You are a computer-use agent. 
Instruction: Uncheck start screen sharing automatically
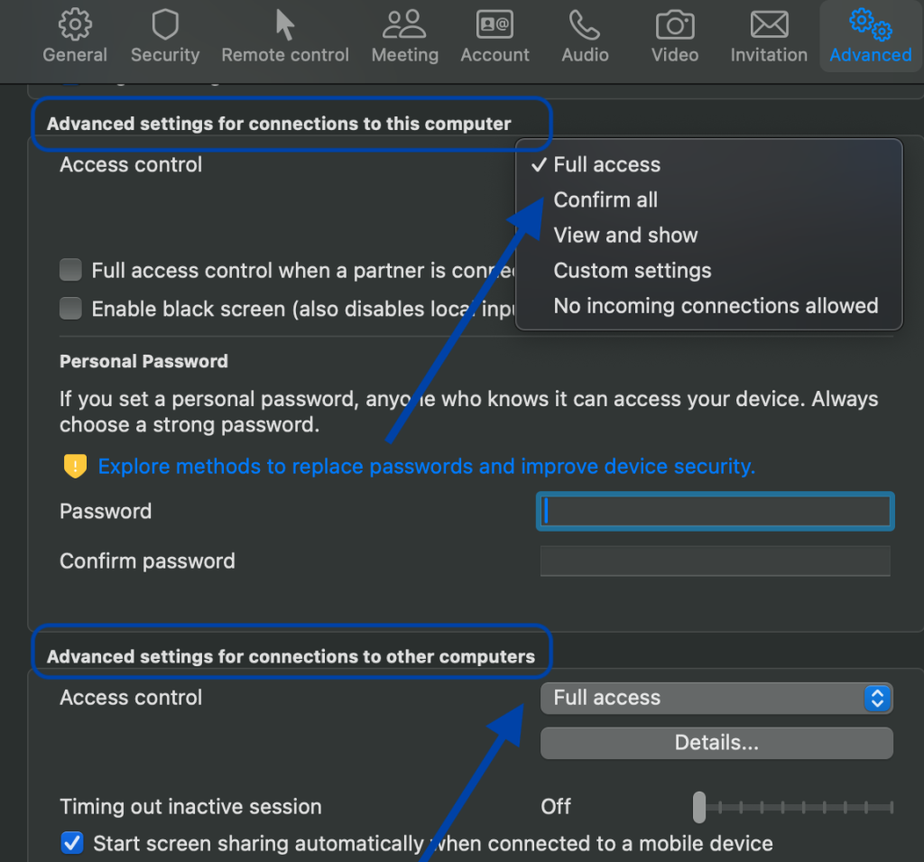point(71,843)
